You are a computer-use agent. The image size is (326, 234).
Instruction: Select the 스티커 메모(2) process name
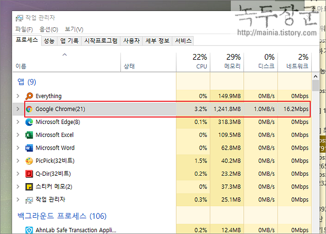point(54,187)
